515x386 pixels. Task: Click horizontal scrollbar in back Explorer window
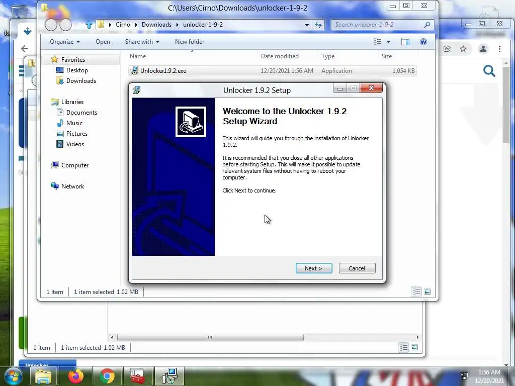click(210, 337)
